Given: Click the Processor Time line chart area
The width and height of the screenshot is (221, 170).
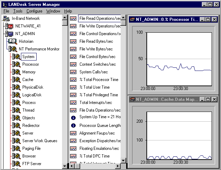Looking at the screenshot, I should (179, 59).
